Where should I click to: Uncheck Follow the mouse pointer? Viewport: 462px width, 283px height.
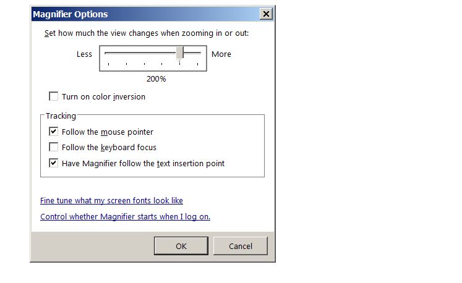(54, 132)
